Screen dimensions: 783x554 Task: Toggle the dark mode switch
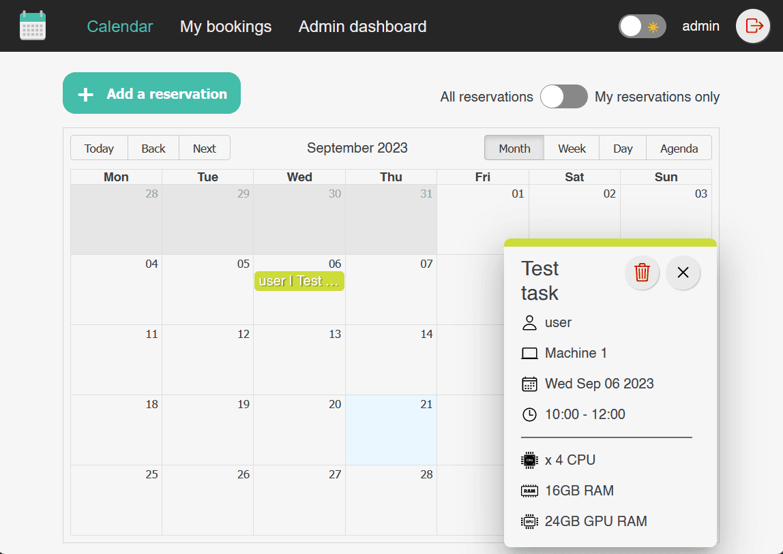coord(642,26)
